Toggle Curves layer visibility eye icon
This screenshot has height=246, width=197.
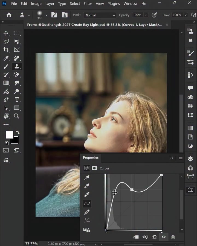tap(164, 237)
